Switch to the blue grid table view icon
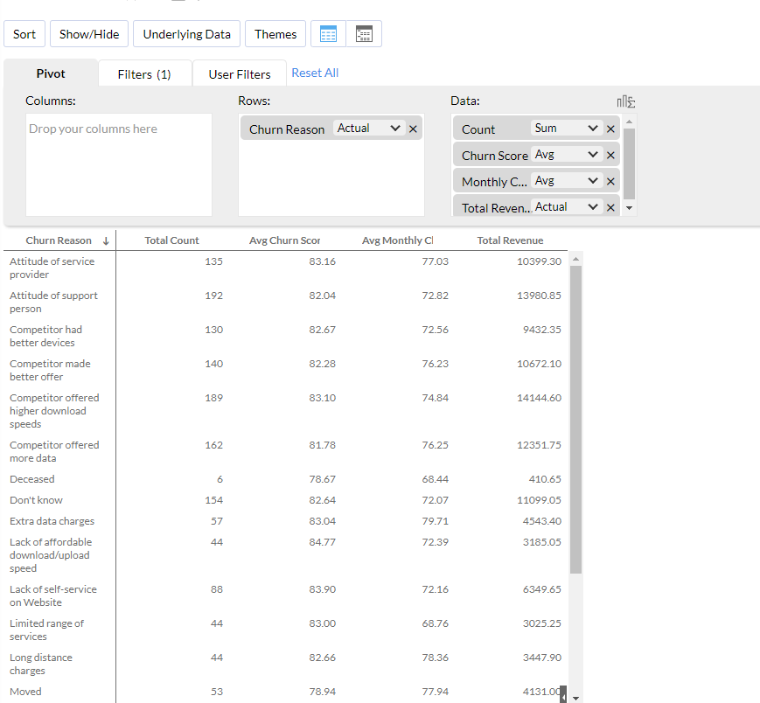 pos(328,34)
